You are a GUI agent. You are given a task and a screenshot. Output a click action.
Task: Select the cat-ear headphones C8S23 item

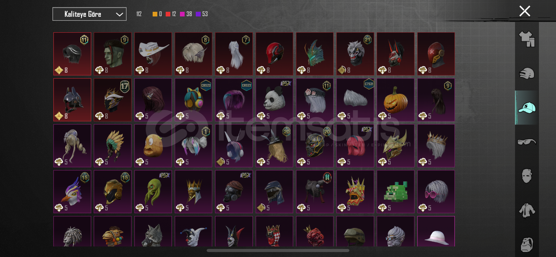coord(193,100)
